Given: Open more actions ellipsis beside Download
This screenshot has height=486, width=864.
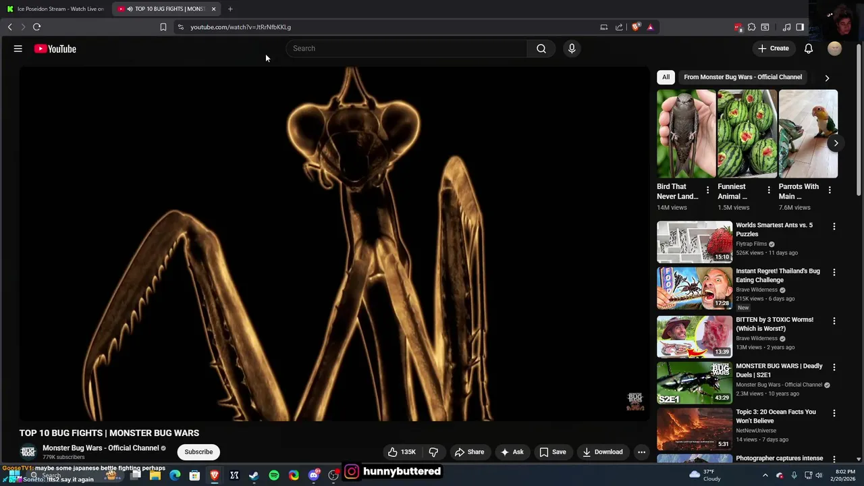Looking at the screenshot, I should (642, 452).
